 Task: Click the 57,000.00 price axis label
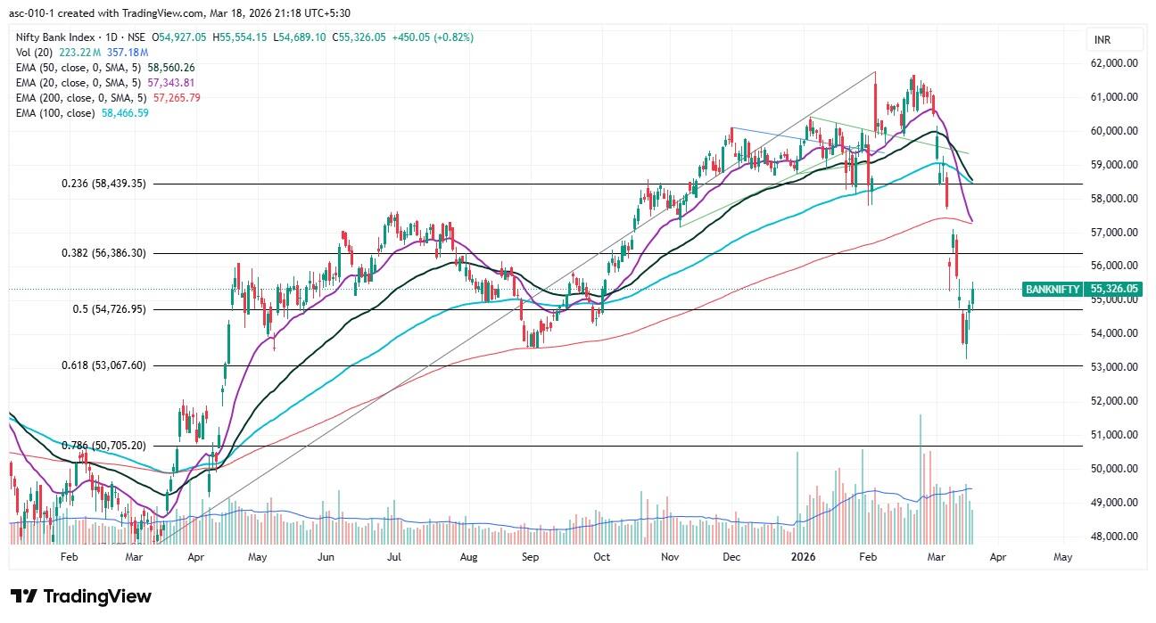tap(1112, 233)
